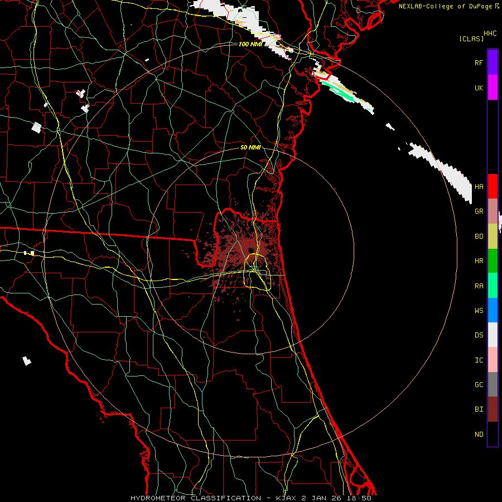Click the '[CLAS]' units label
This screenshot has width=502, height=502.
(x=471, y=38)
